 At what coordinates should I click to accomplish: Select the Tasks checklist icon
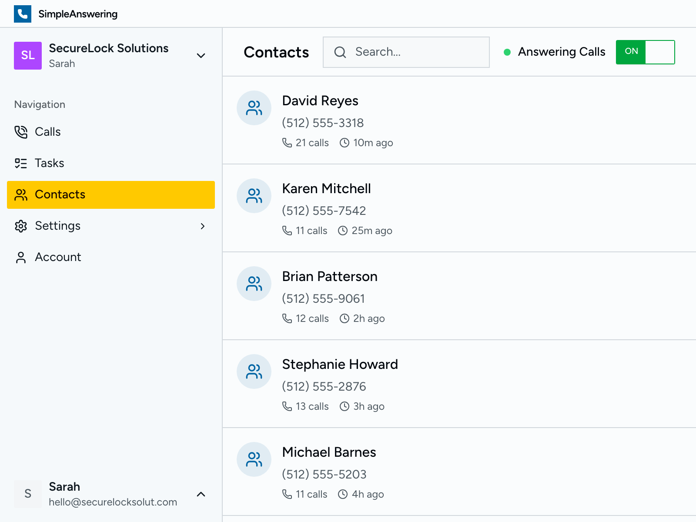(x=20, y=163)
